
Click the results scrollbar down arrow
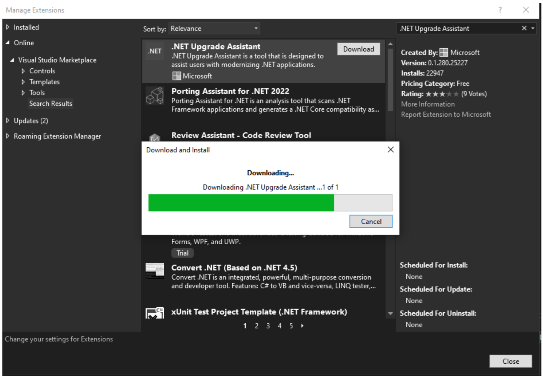(390, 314)
